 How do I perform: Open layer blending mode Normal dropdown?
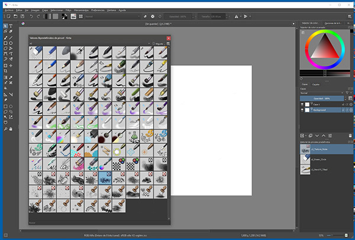pyautogui.click(x=322, y=93)
